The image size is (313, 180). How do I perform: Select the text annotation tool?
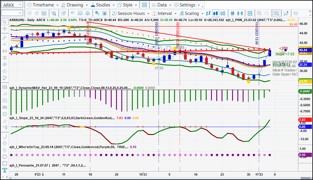[x=4, y=170]
